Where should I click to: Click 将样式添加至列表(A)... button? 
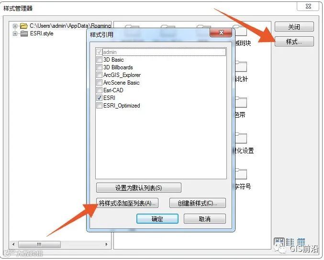tap(127, 203)
